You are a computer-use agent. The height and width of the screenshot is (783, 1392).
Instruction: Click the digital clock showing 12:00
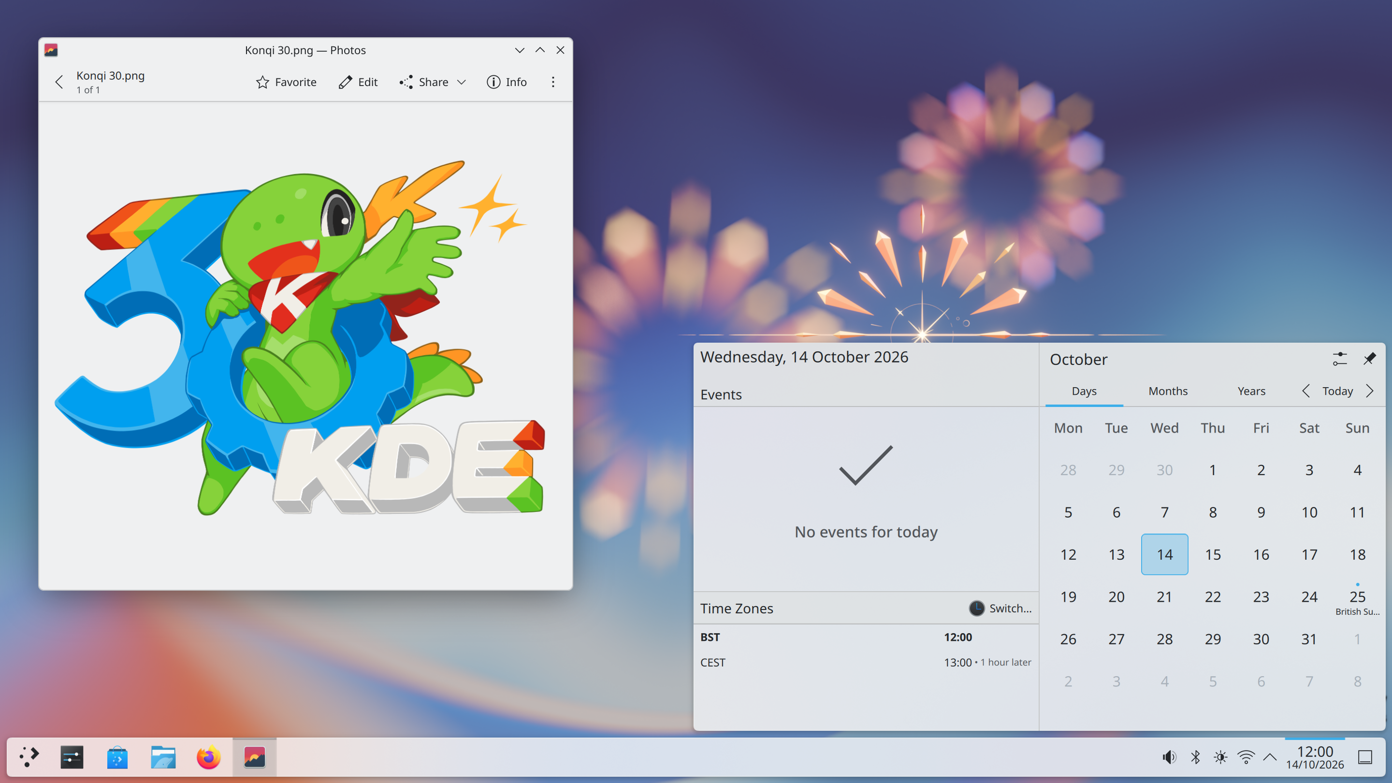coord(1315,757)
